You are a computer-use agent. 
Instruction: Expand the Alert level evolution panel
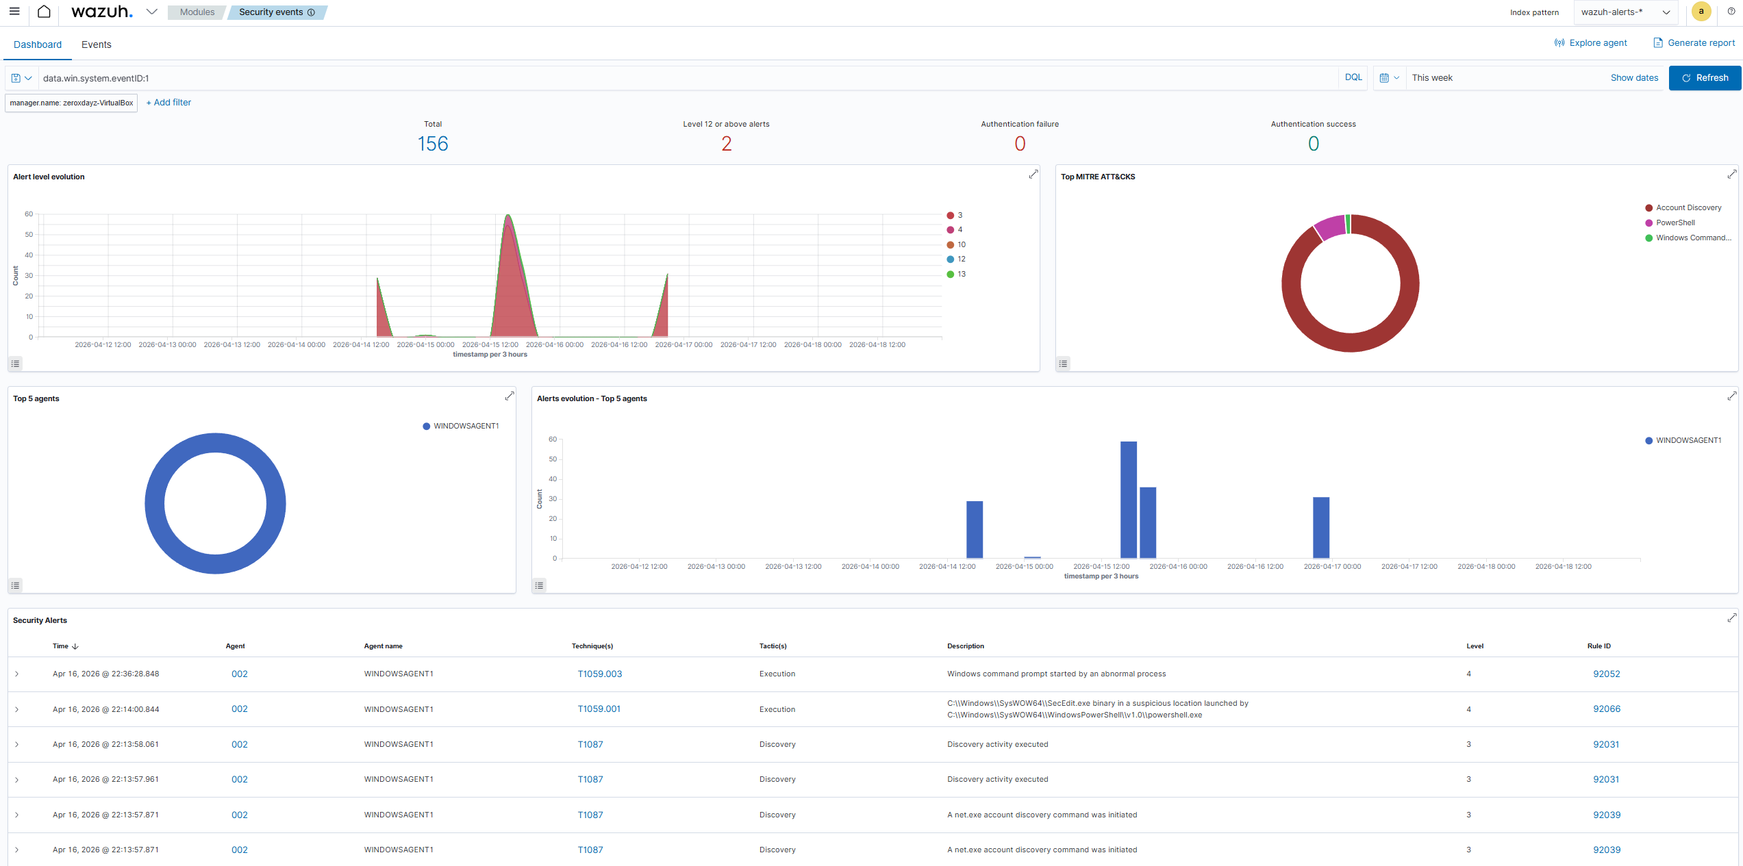(x=1033, y=175)
